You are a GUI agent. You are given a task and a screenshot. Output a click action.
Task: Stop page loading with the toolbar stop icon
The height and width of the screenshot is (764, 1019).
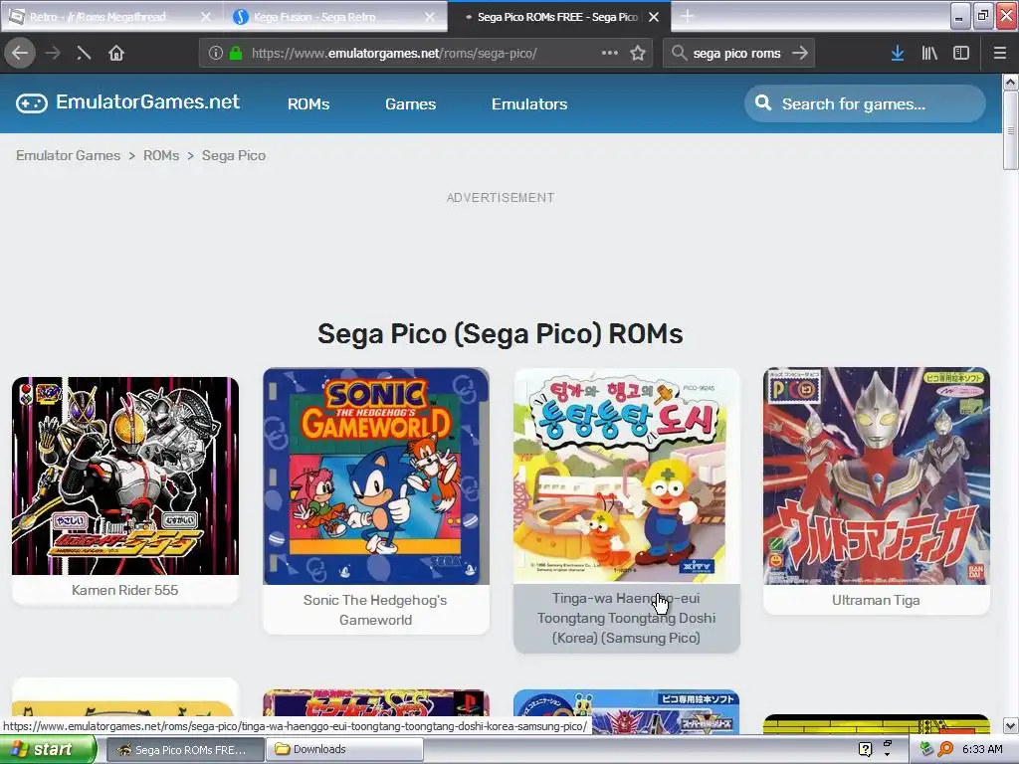click(84, 53)
